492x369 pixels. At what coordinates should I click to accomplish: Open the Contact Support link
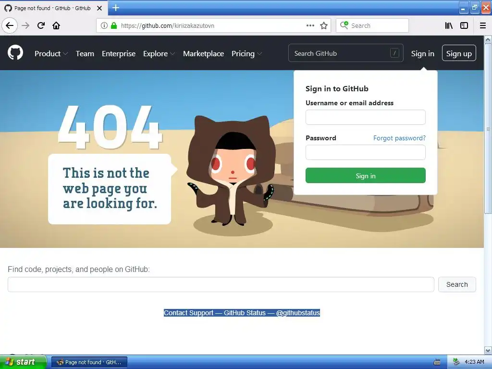(188, 313)
